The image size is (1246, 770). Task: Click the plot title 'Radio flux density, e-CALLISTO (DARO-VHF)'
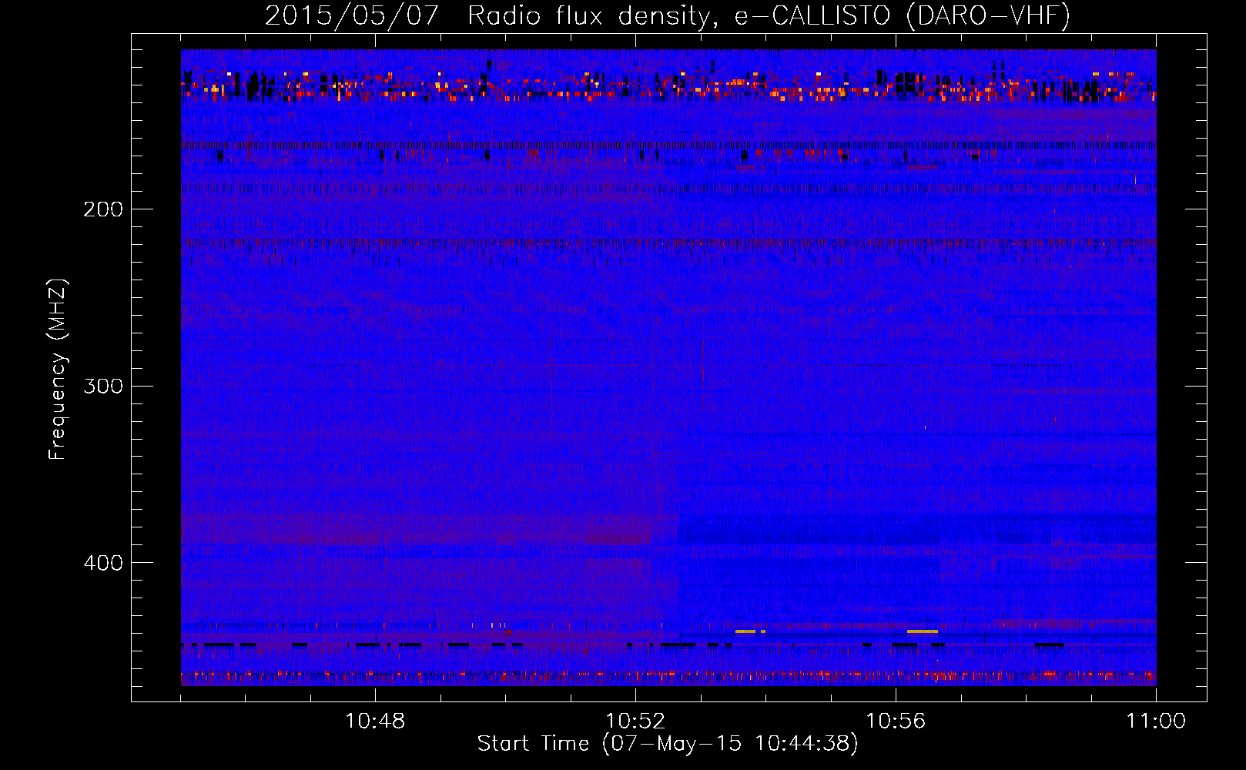click(x=769, y=15)
